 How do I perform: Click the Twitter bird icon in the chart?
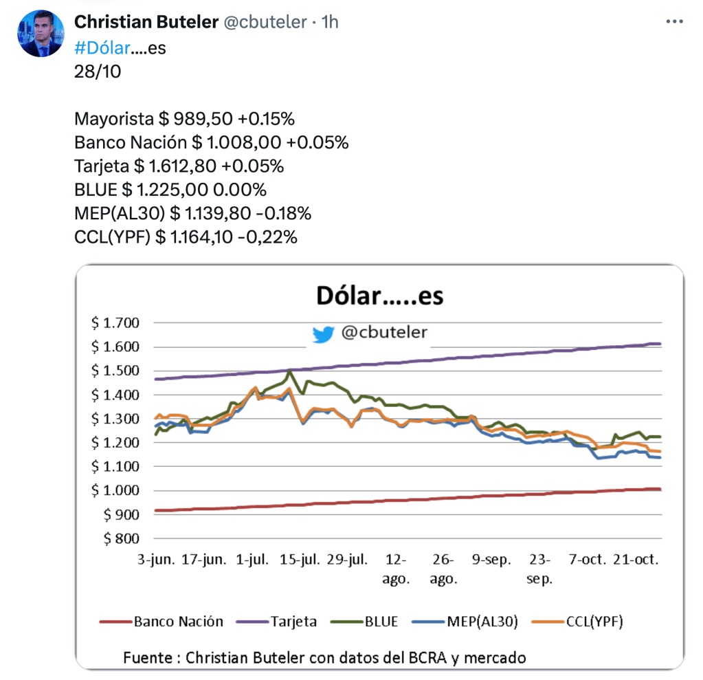tap(323, 333)
